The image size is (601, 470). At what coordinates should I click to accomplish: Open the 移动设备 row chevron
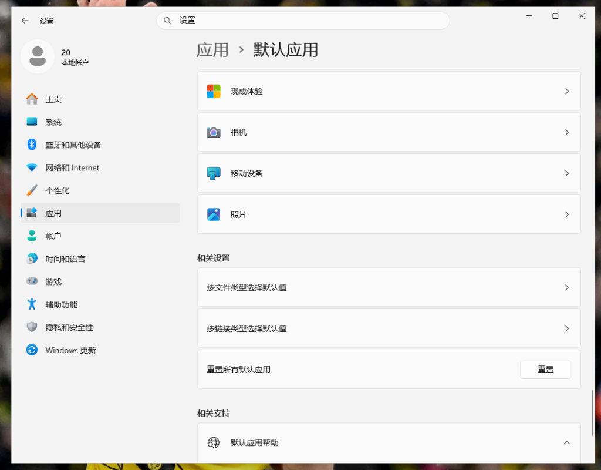567,173
